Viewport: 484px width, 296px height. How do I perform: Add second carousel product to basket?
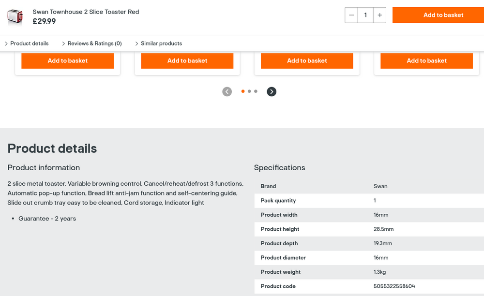(187, 60)
